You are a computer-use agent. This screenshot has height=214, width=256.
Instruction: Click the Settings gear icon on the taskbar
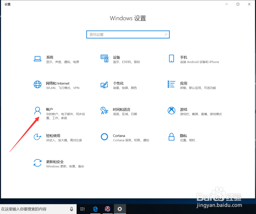point(120,209)
